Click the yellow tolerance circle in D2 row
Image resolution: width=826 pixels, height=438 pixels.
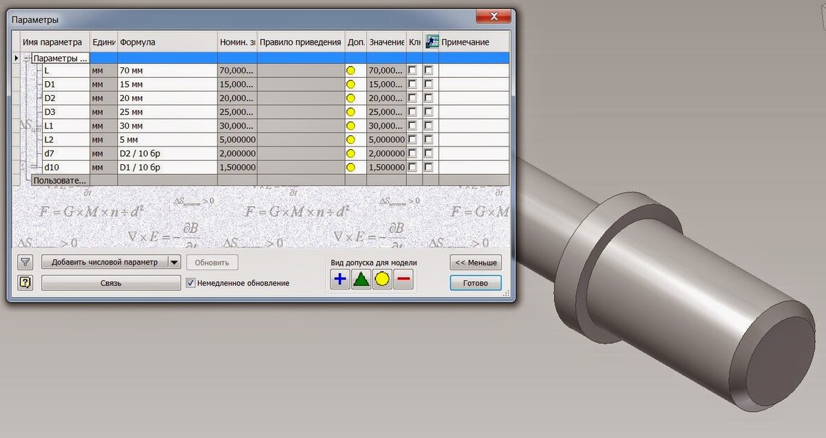coord(350,98)
